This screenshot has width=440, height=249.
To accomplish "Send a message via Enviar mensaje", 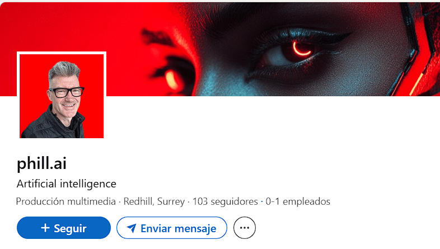I will (172, 228).
